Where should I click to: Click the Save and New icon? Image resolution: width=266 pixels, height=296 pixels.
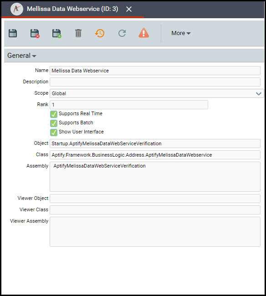coord(56,33)
